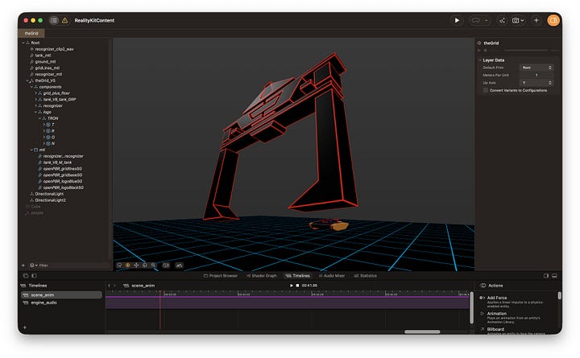Click the Vision Pro device icon in toolbar
The width and height of the screenshot is (580, 358).
pyautogui.click(x=476, y=20)
